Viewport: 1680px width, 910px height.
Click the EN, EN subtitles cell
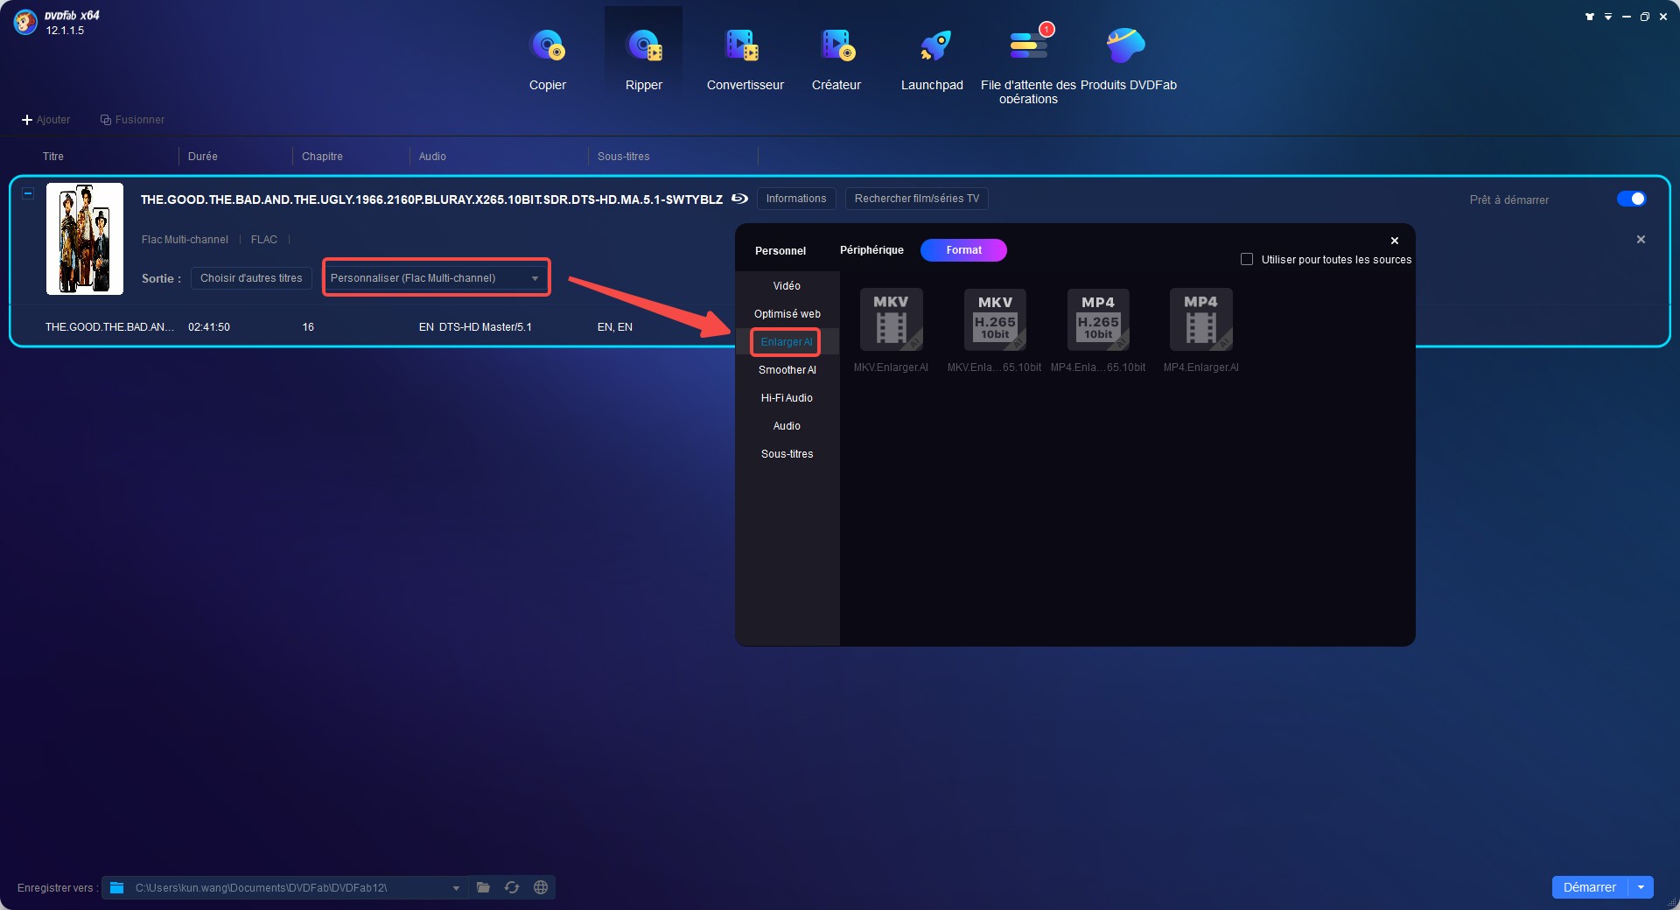[x=614, y=327]
